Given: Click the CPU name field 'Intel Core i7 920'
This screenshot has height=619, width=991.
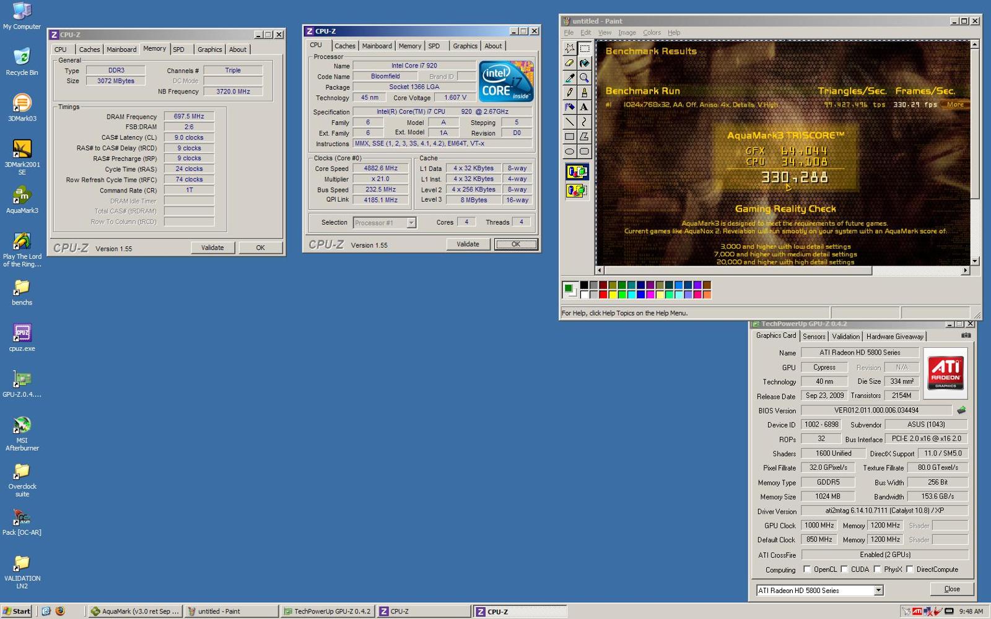Looking at the screenshot, I should coord(414,66).
